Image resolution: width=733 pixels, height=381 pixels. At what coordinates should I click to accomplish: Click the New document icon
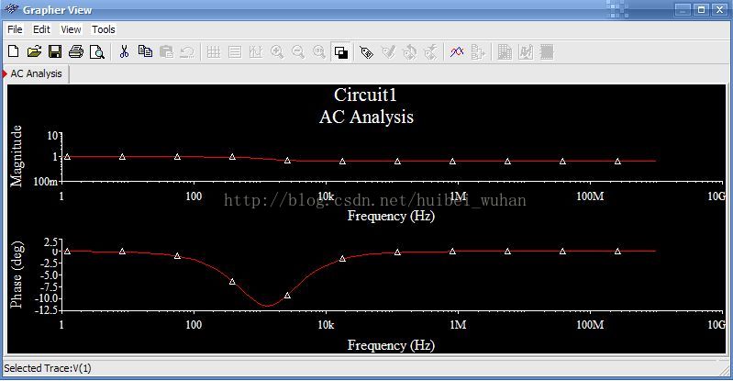tap(14, 51)
